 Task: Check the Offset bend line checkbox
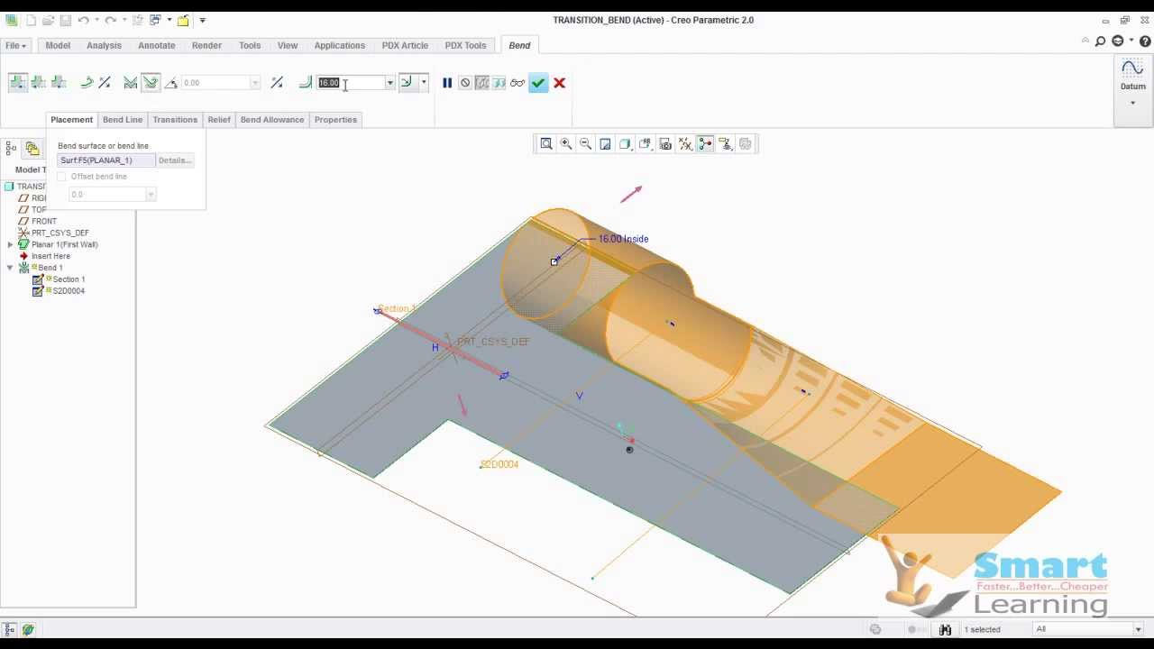62,177
